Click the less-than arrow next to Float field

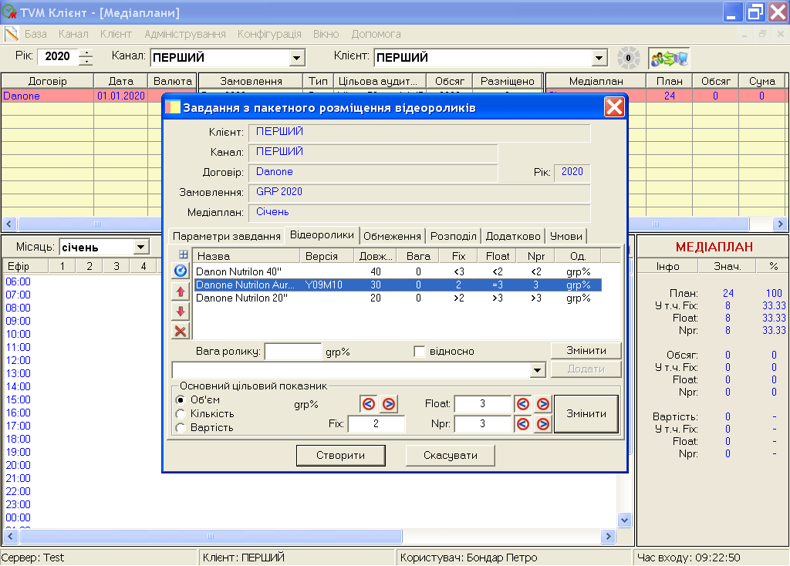point(523,404)
